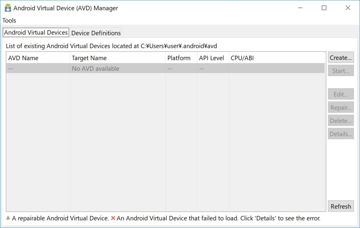The image size is (360, 228).
Task: Click the Delete... button
Action: [341, 121]
